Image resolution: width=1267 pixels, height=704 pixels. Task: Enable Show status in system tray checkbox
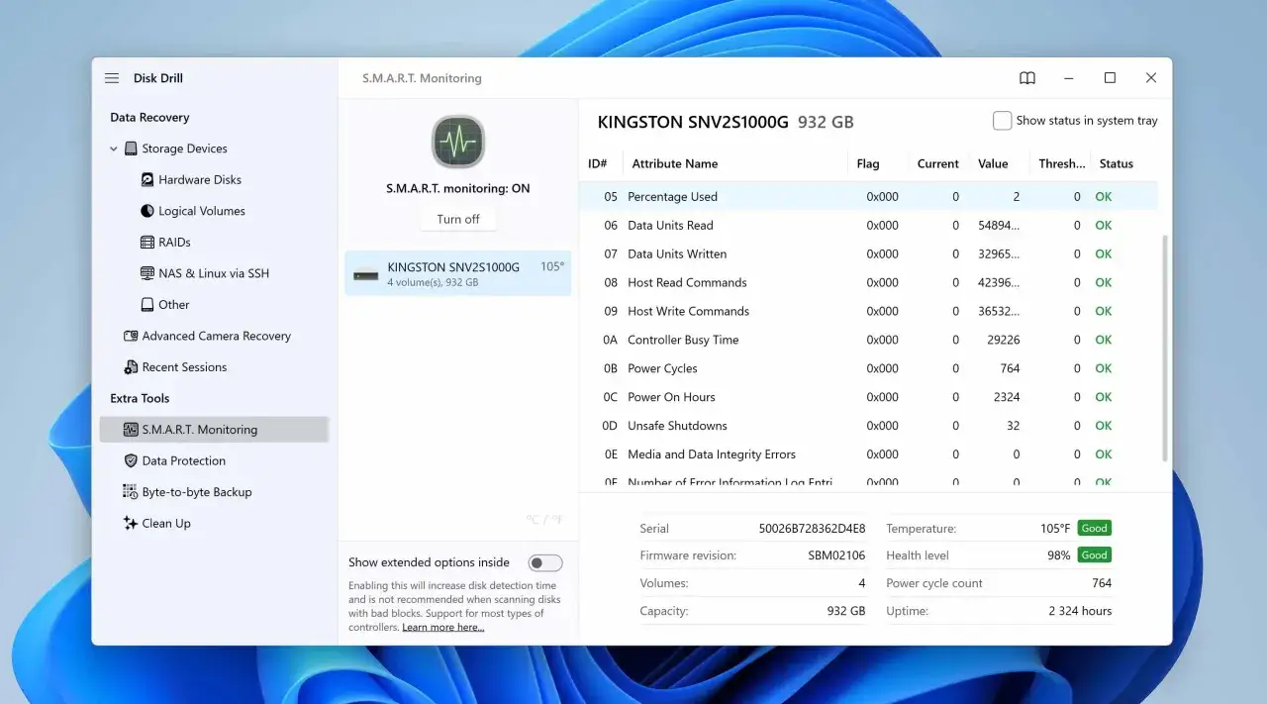(x=1003, y=121)
